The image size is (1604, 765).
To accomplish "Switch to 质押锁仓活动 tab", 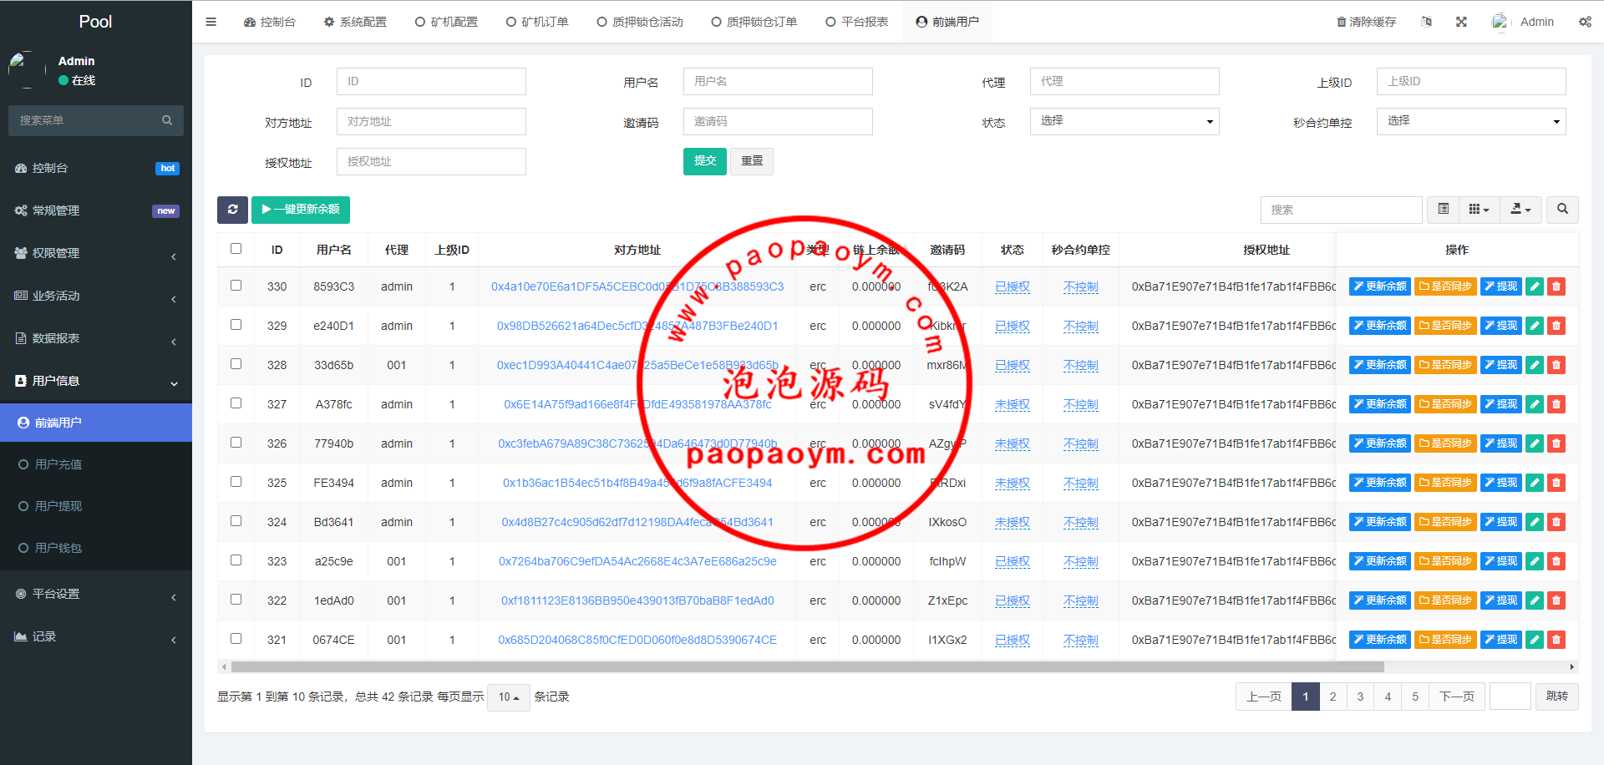I will click(640, 22).
